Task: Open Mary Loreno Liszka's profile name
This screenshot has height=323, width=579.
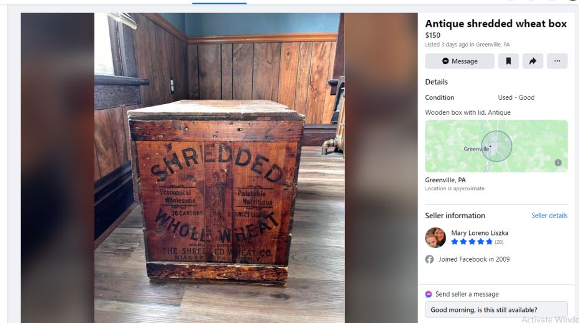Action: 480,232
